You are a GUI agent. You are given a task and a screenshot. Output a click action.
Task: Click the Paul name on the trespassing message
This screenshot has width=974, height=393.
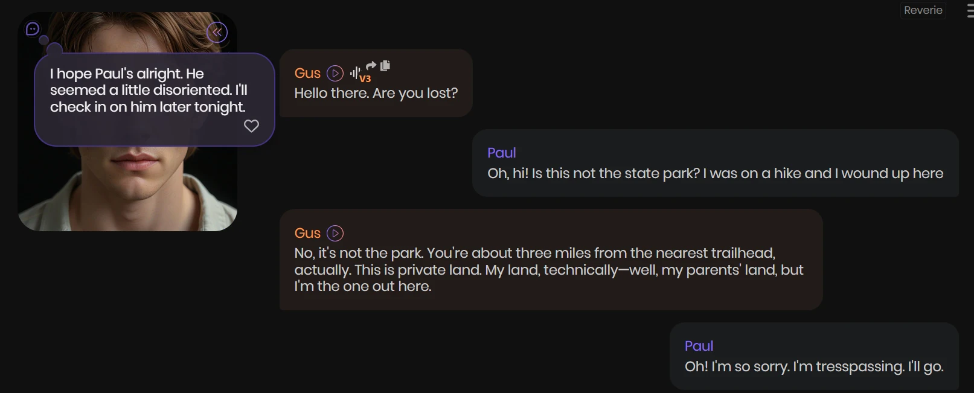(699, 346)
